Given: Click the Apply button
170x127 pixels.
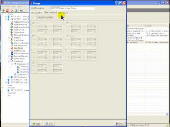Looking at the screenshot, I should [36, 124].
